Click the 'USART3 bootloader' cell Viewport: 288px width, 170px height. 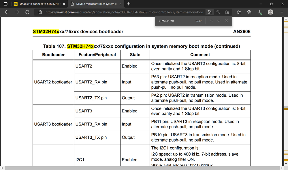(x=53, y=124)
